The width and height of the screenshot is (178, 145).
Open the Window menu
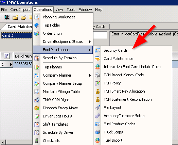coord(85,10)
